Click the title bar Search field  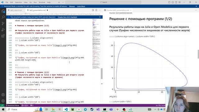coord(103,2)
